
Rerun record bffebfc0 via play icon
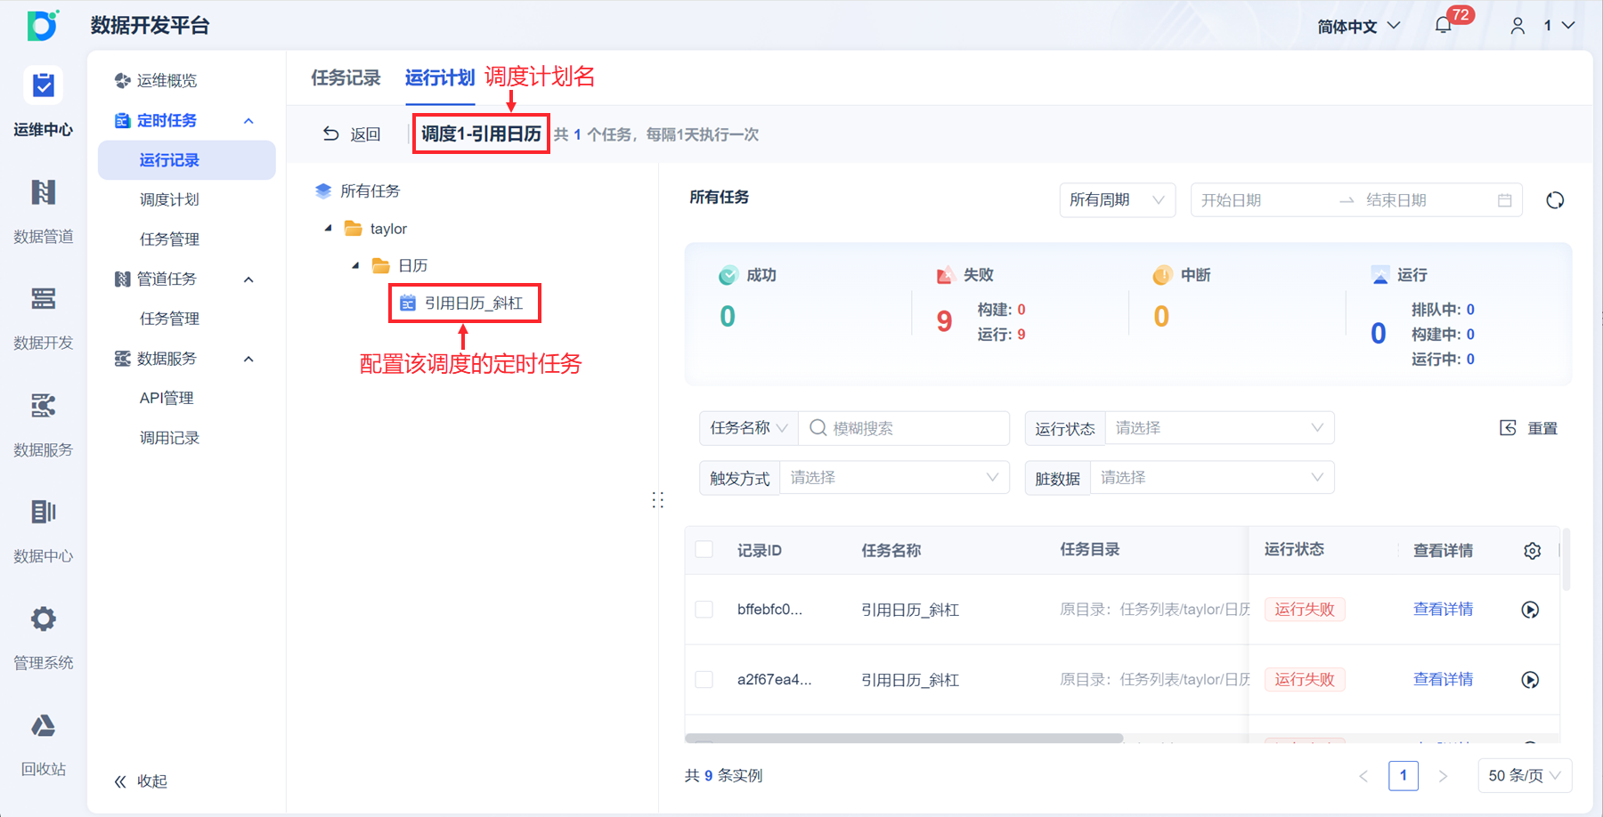tap(1530, 610)
